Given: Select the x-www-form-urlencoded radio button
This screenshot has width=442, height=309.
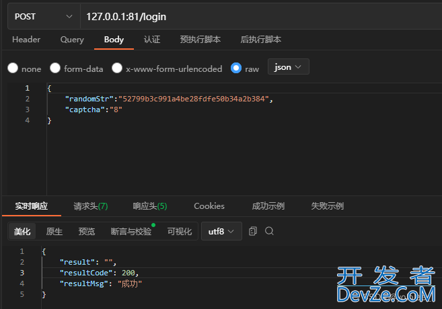Looking at the screenshot, I should tap(117, 68).
